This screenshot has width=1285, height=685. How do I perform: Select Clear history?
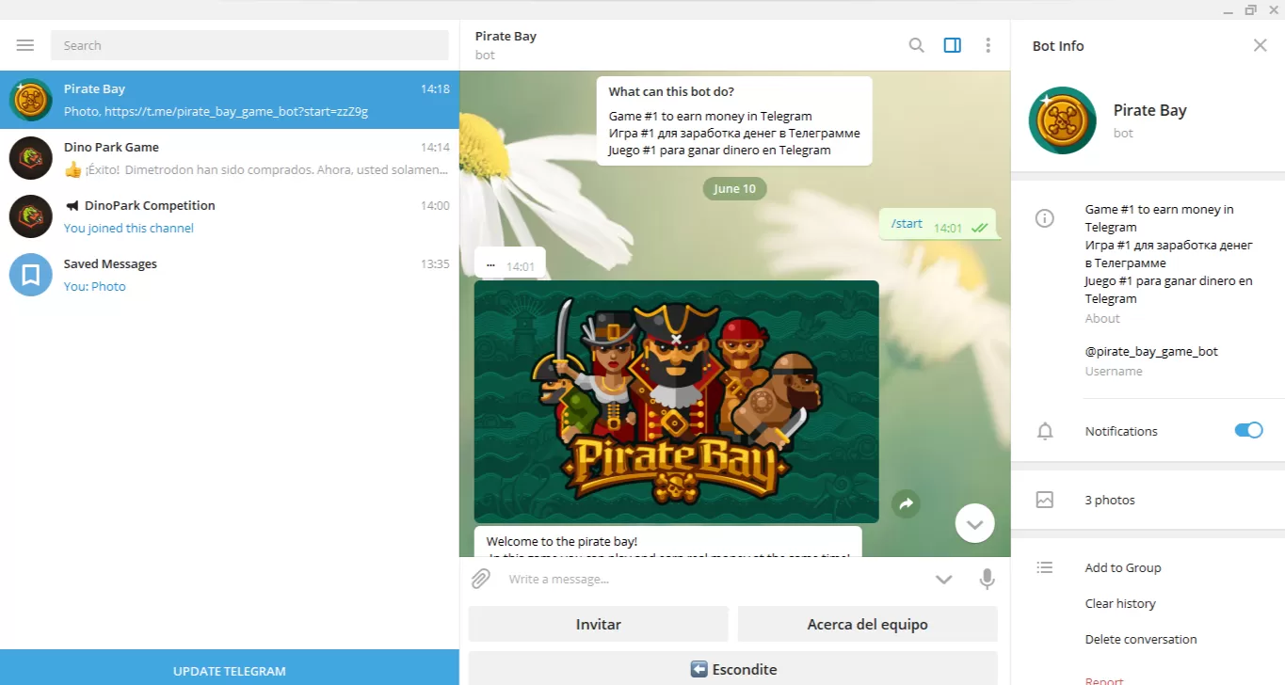[x=1120, y=603]
